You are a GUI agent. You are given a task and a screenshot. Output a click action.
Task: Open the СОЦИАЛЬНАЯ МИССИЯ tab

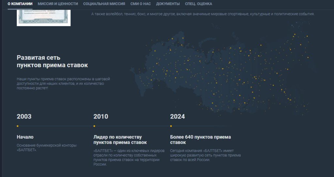(x=104, y=4)
